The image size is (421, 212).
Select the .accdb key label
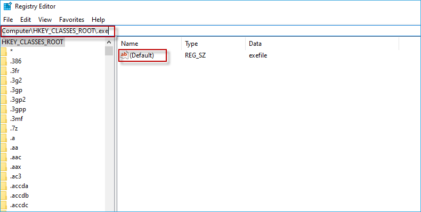(19, 195)
